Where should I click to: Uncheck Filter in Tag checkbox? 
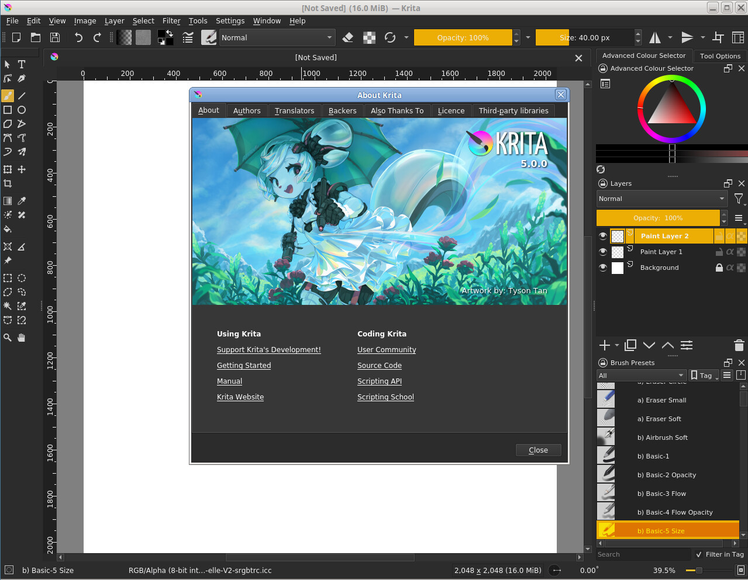(699, 554)
